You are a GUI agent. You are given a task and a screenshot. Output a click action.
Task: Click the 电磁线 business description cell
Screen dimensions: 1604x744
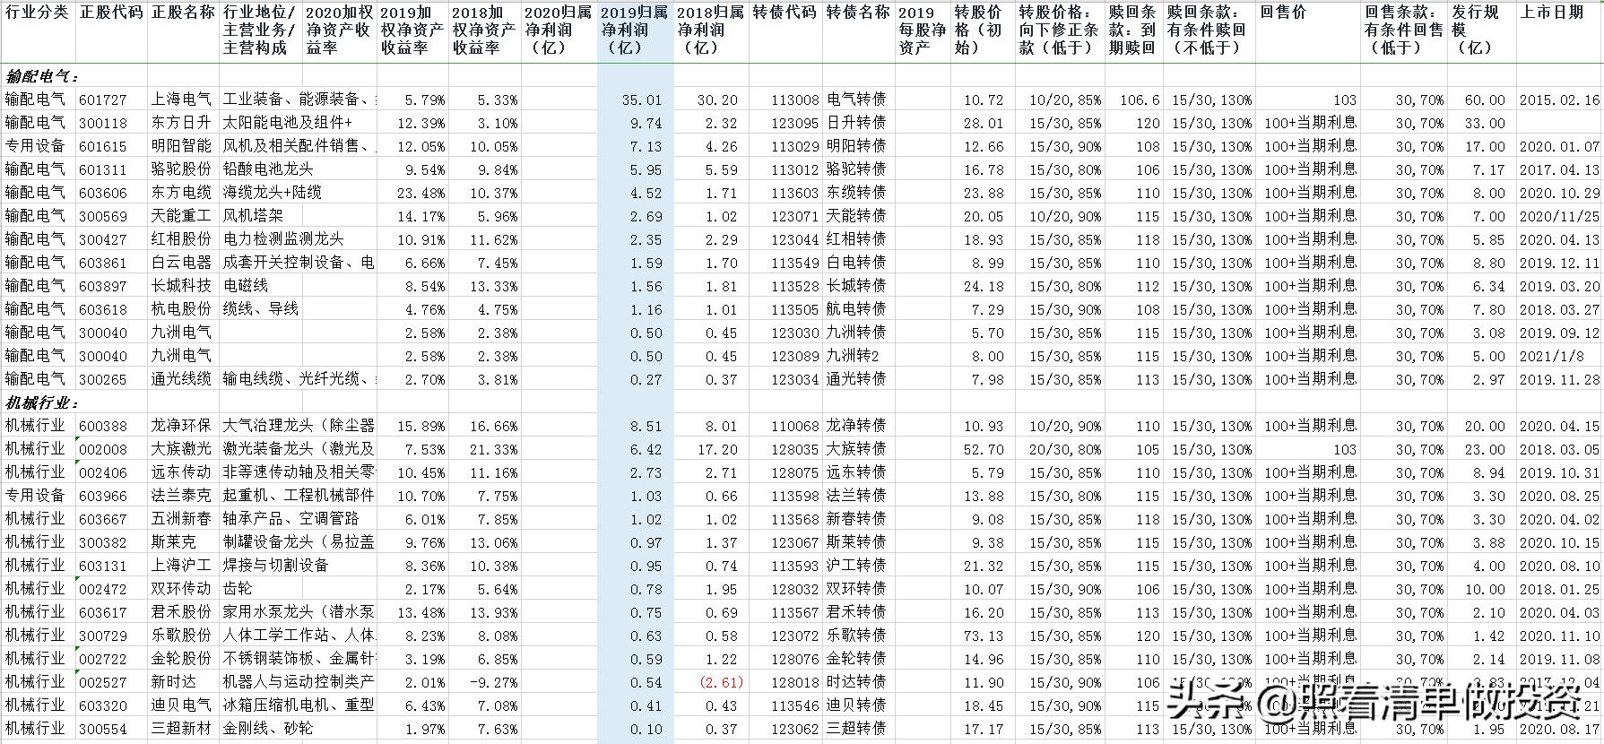click(246, 286)
